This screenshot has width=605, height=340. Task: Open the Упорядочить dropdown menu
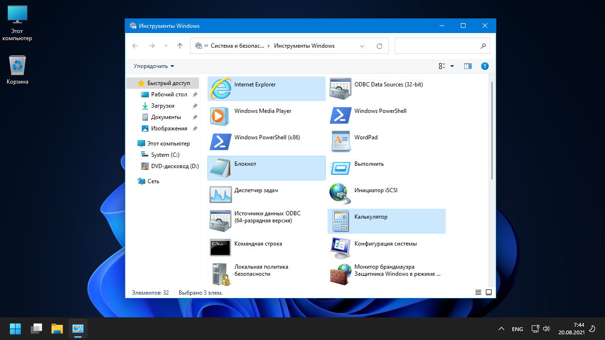154,66
